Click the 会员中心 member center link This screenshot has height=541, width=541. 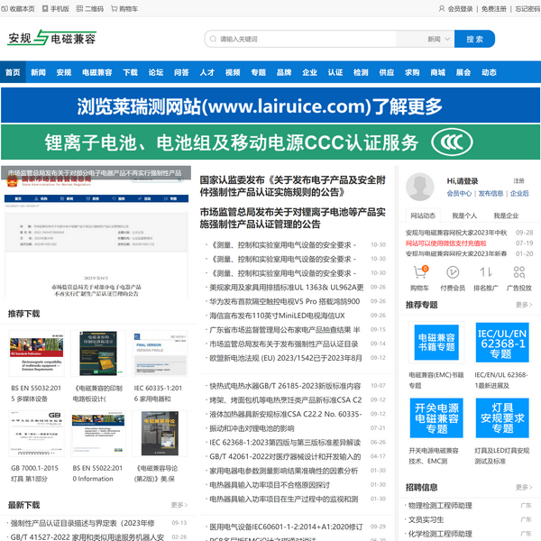[x=459, y=193]
